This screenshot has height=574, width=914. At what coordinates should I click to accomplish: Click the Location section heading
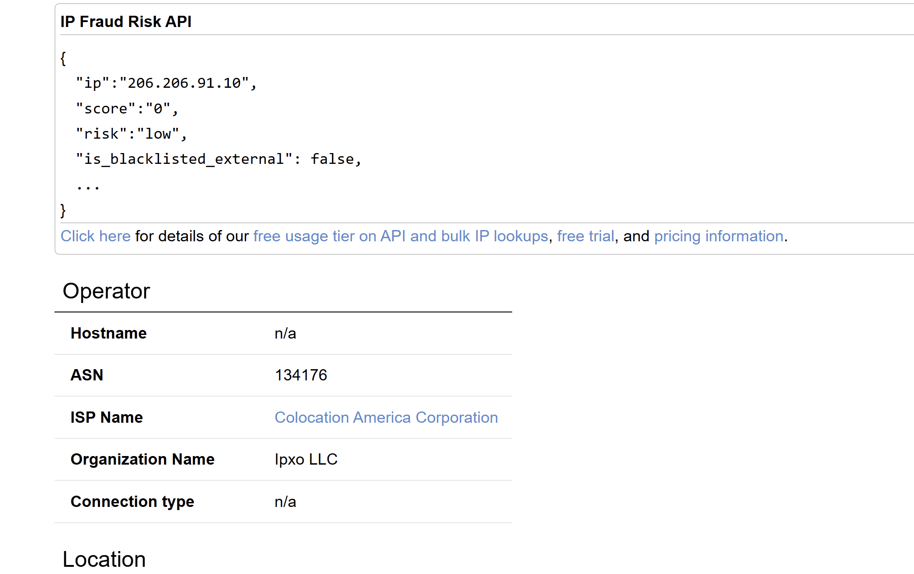[x=104, y=560]
